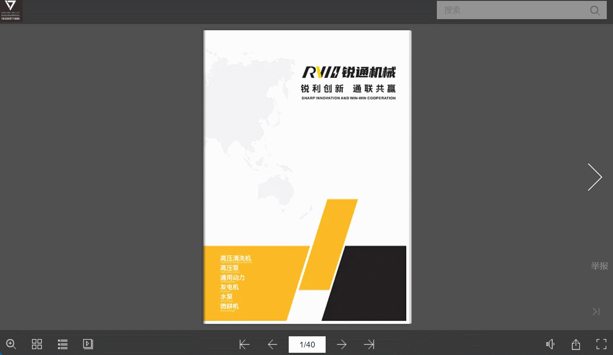Image resolution: width=613 pixels, height=355 pixels.
Task: Flip forward with large right chevron
Action: pyautogui.click(x=595, y=177)
